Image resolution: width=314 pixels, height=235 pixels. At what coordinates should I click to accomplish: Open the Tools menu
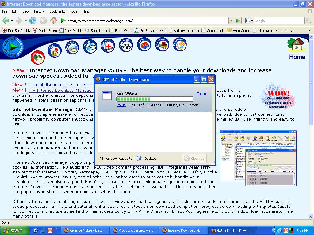[x=74, y=11]
